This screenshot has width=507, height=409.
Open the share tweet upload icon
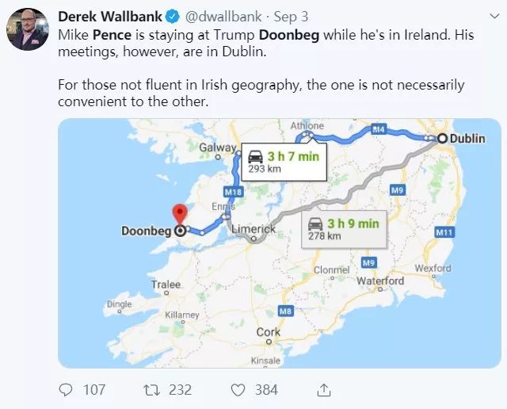pyautogui.click(x=324, y=390)
